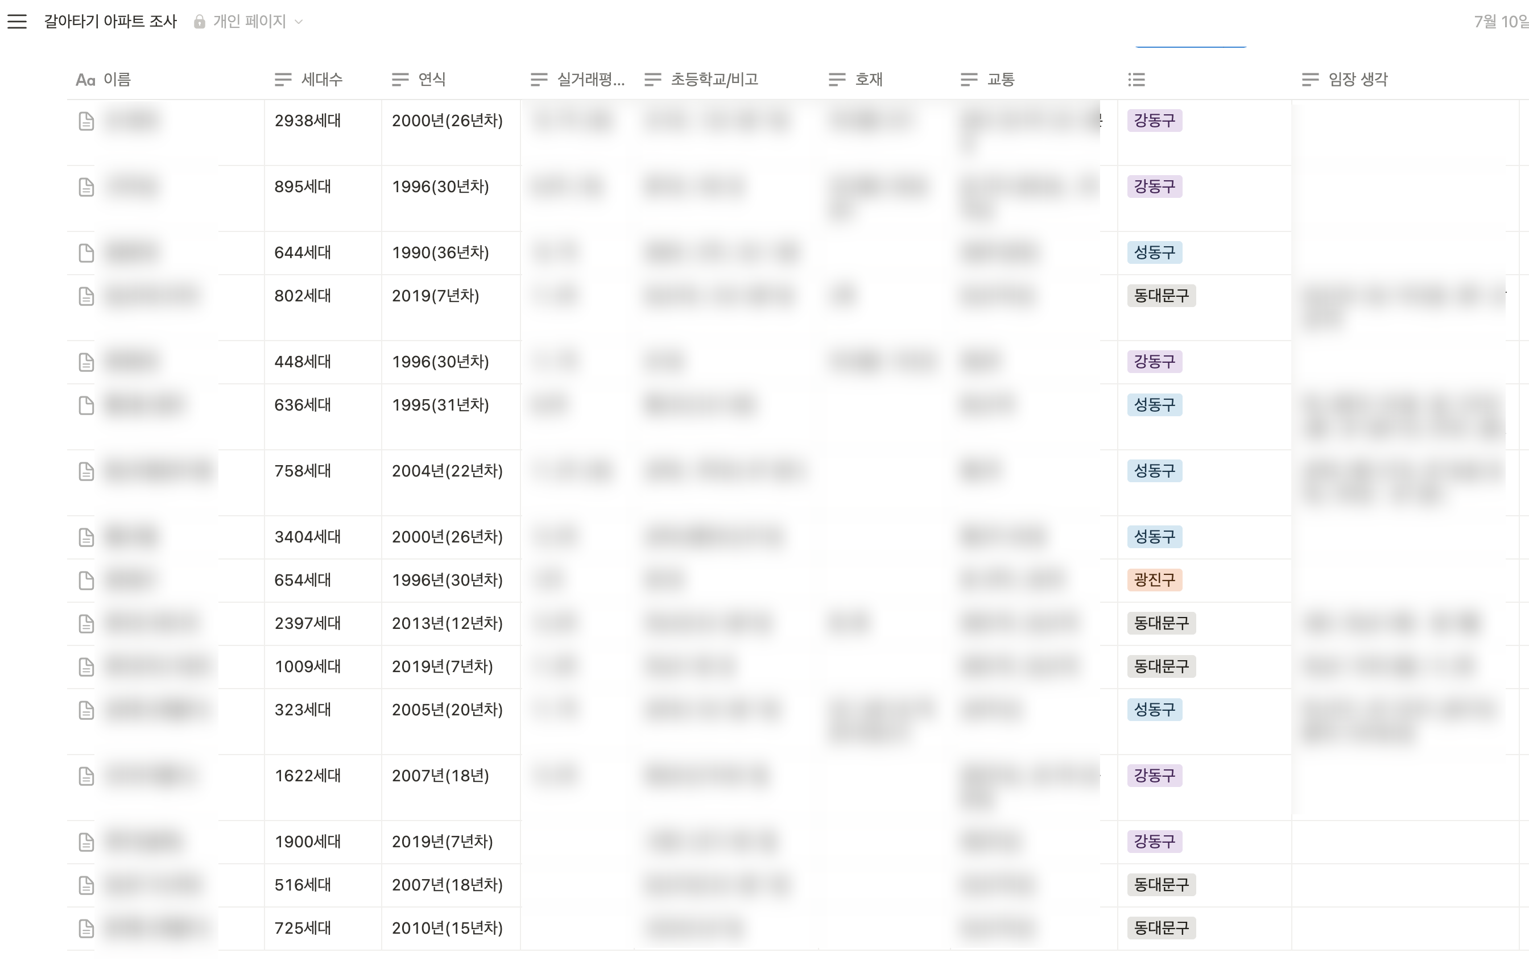Click the 이름 column header
This screenshot has width=1529, height=961.
pyautogui.click(x=117, y=80)
